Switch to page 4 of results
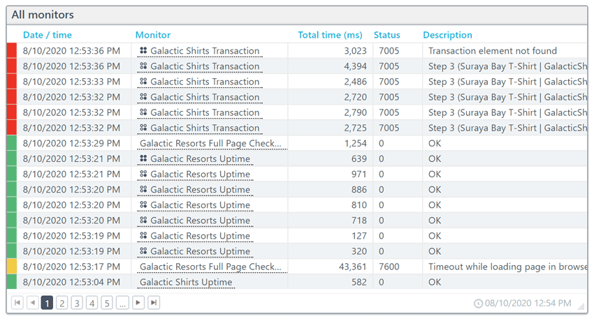Viewport: 594px width, 321px height. (92, 302)
